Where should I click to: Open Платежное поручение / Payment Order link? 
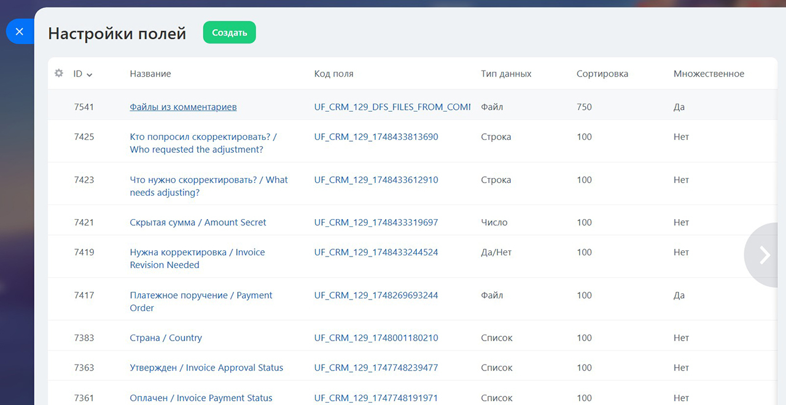pos(201,301)
